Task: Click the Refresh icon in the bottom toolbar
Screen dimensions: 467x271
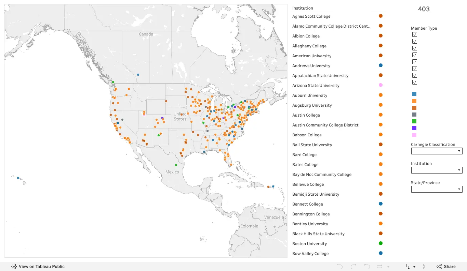Action: 380,267
